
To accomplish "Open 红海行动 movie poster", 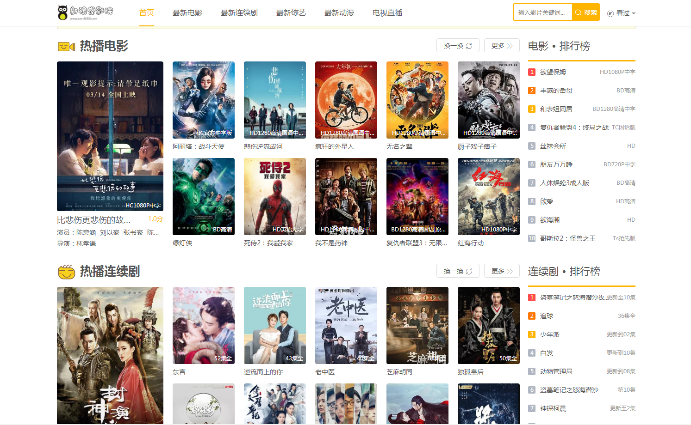I will [489, 196].
